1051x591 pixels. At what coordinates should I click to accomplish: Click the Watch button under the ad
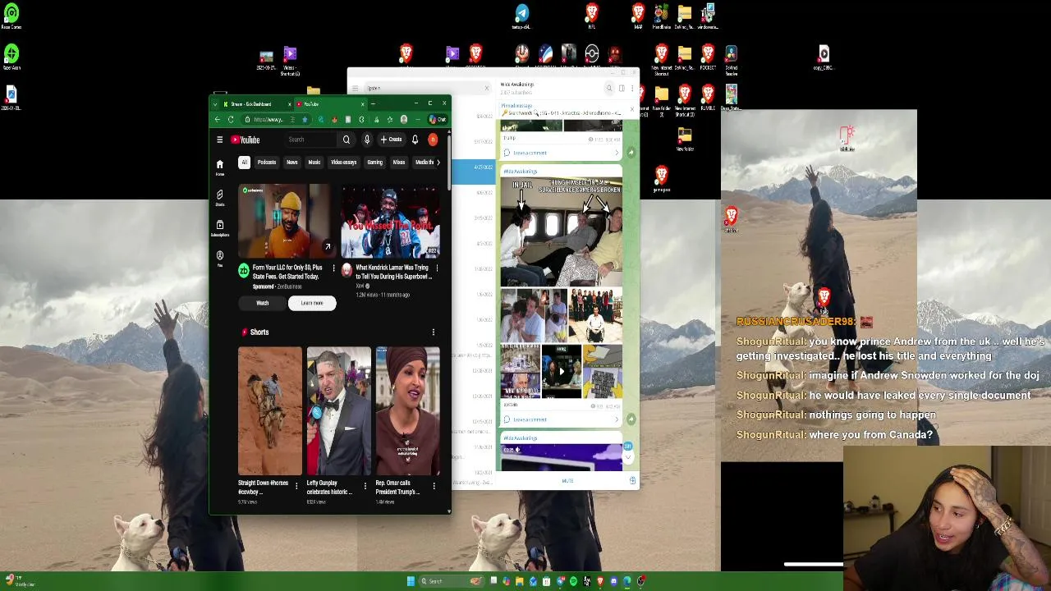263,304
